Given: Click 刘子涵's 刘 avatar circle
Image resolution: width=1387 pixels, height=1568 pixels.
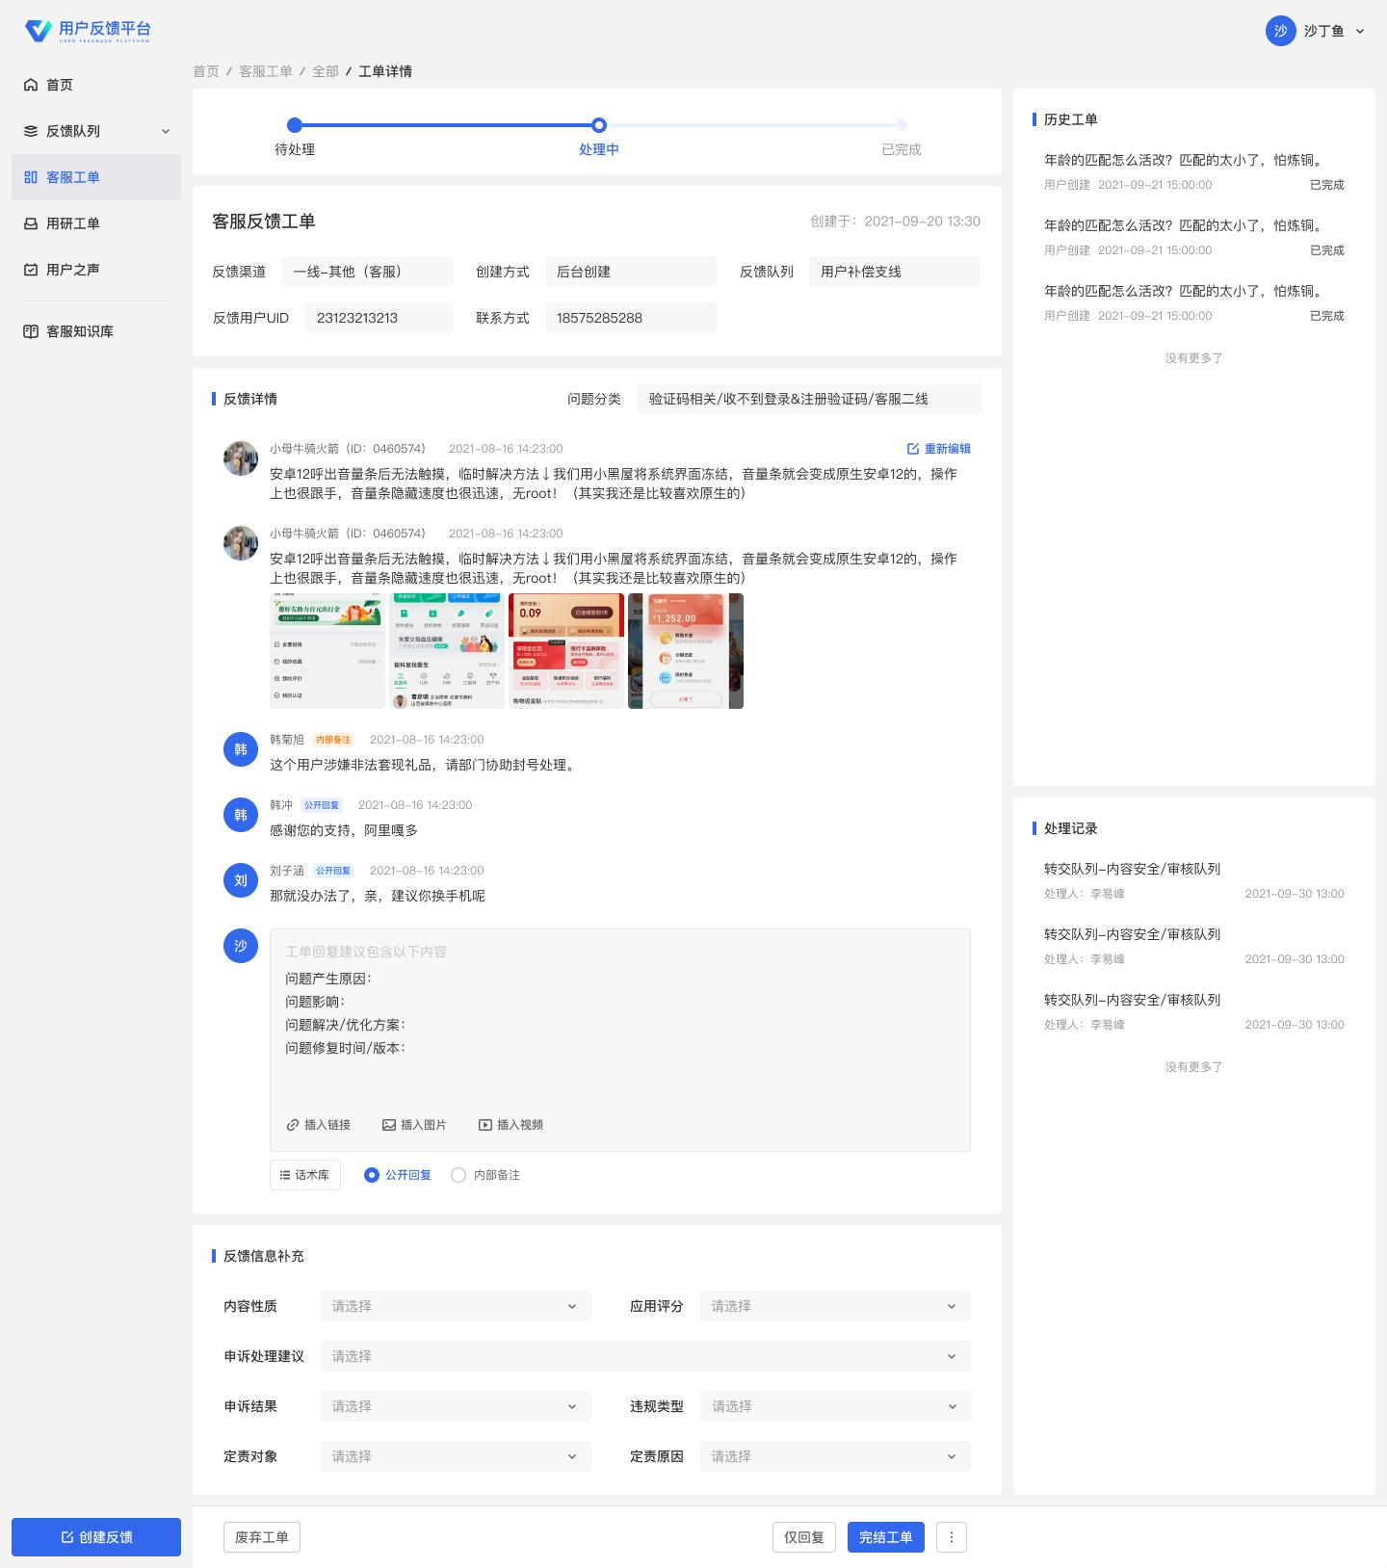Looking at the screenshot, I should pos(241,880).
